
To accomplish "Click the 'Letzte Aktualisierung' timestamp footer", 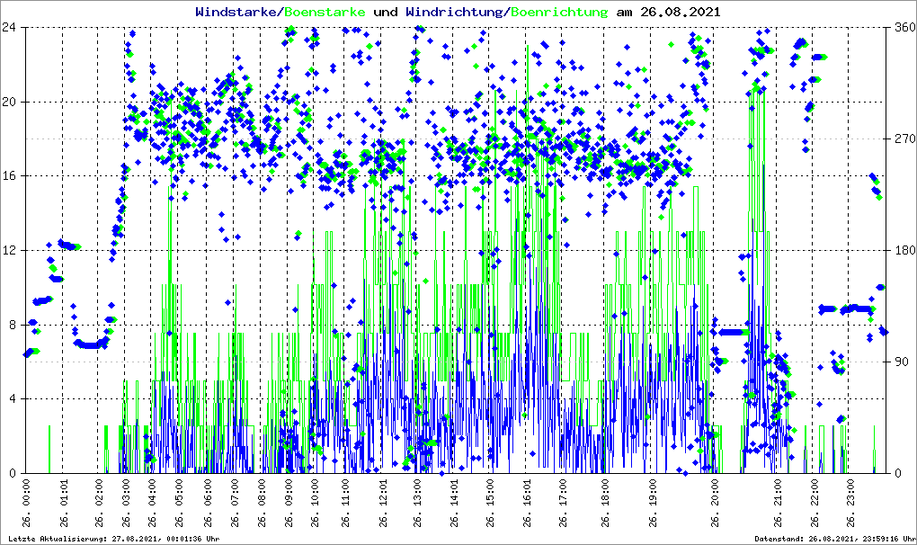I will pos(114,539).
